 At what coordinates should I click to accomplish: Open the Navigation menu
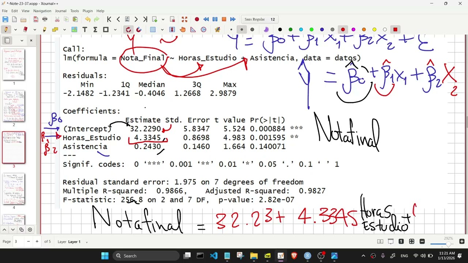[x=42, y=11]
